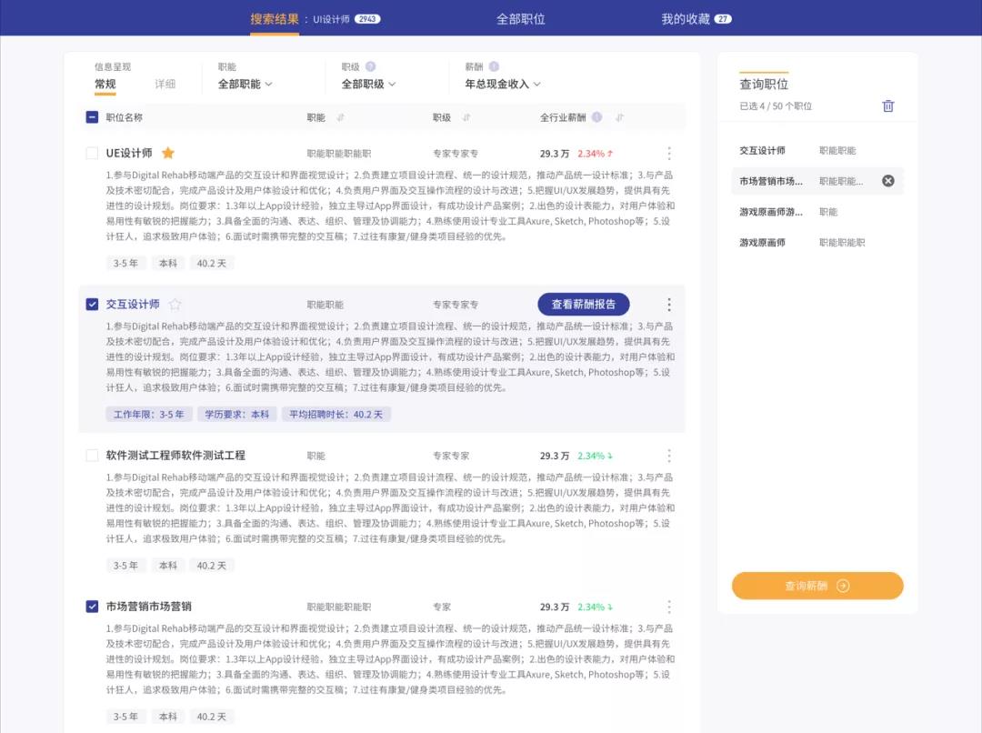
Task: Expand the 全部职级 dropdown
Action: (368, 85)
